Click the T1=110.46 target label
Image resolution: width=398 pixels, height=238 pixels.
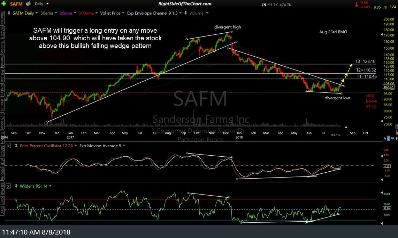click(x=367, y=76)
